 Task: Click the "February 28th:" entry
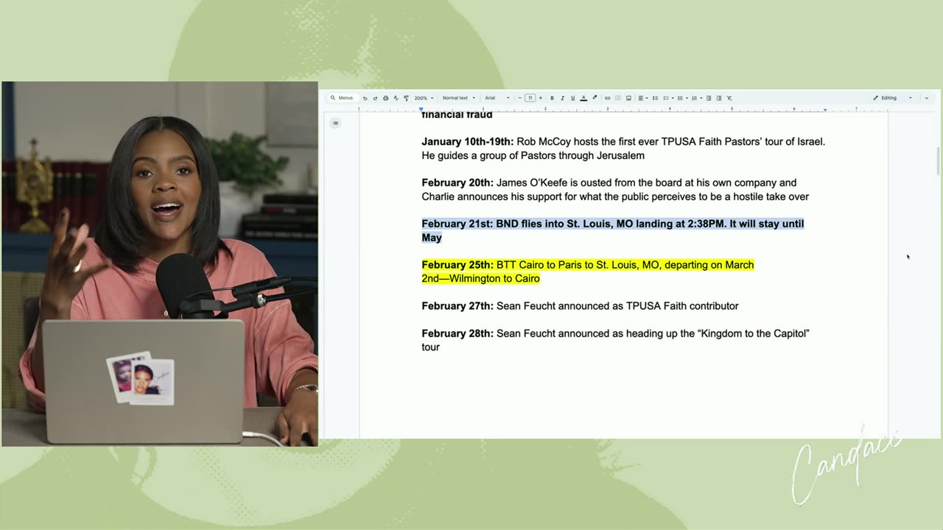[x=615, y=340]
